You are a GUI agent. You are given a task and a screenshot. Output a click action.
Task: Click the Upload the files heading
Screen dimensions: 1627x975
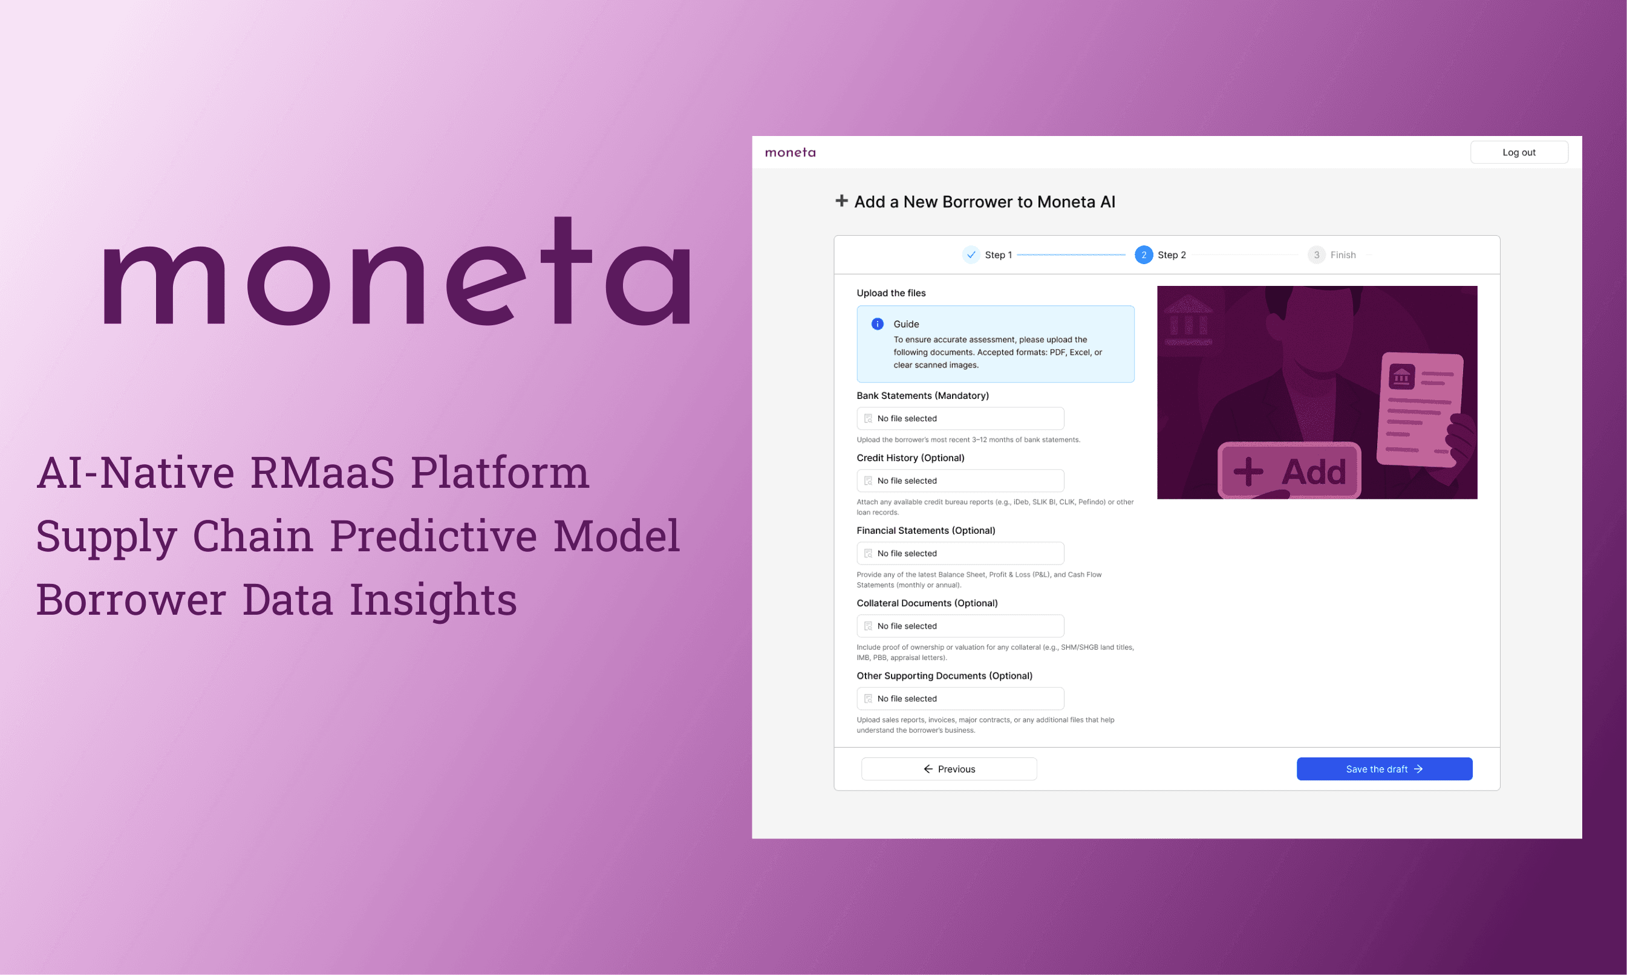pos(891,293)
